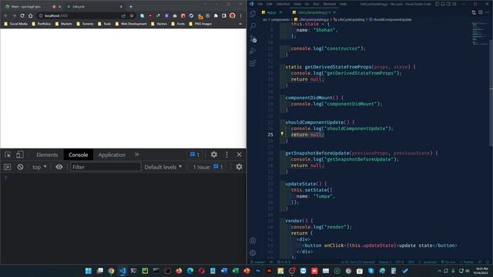Viewport: 493px width, 277px height.
Task: Show more bookmarks chevron in Chrome
Action: pos(240,24)
